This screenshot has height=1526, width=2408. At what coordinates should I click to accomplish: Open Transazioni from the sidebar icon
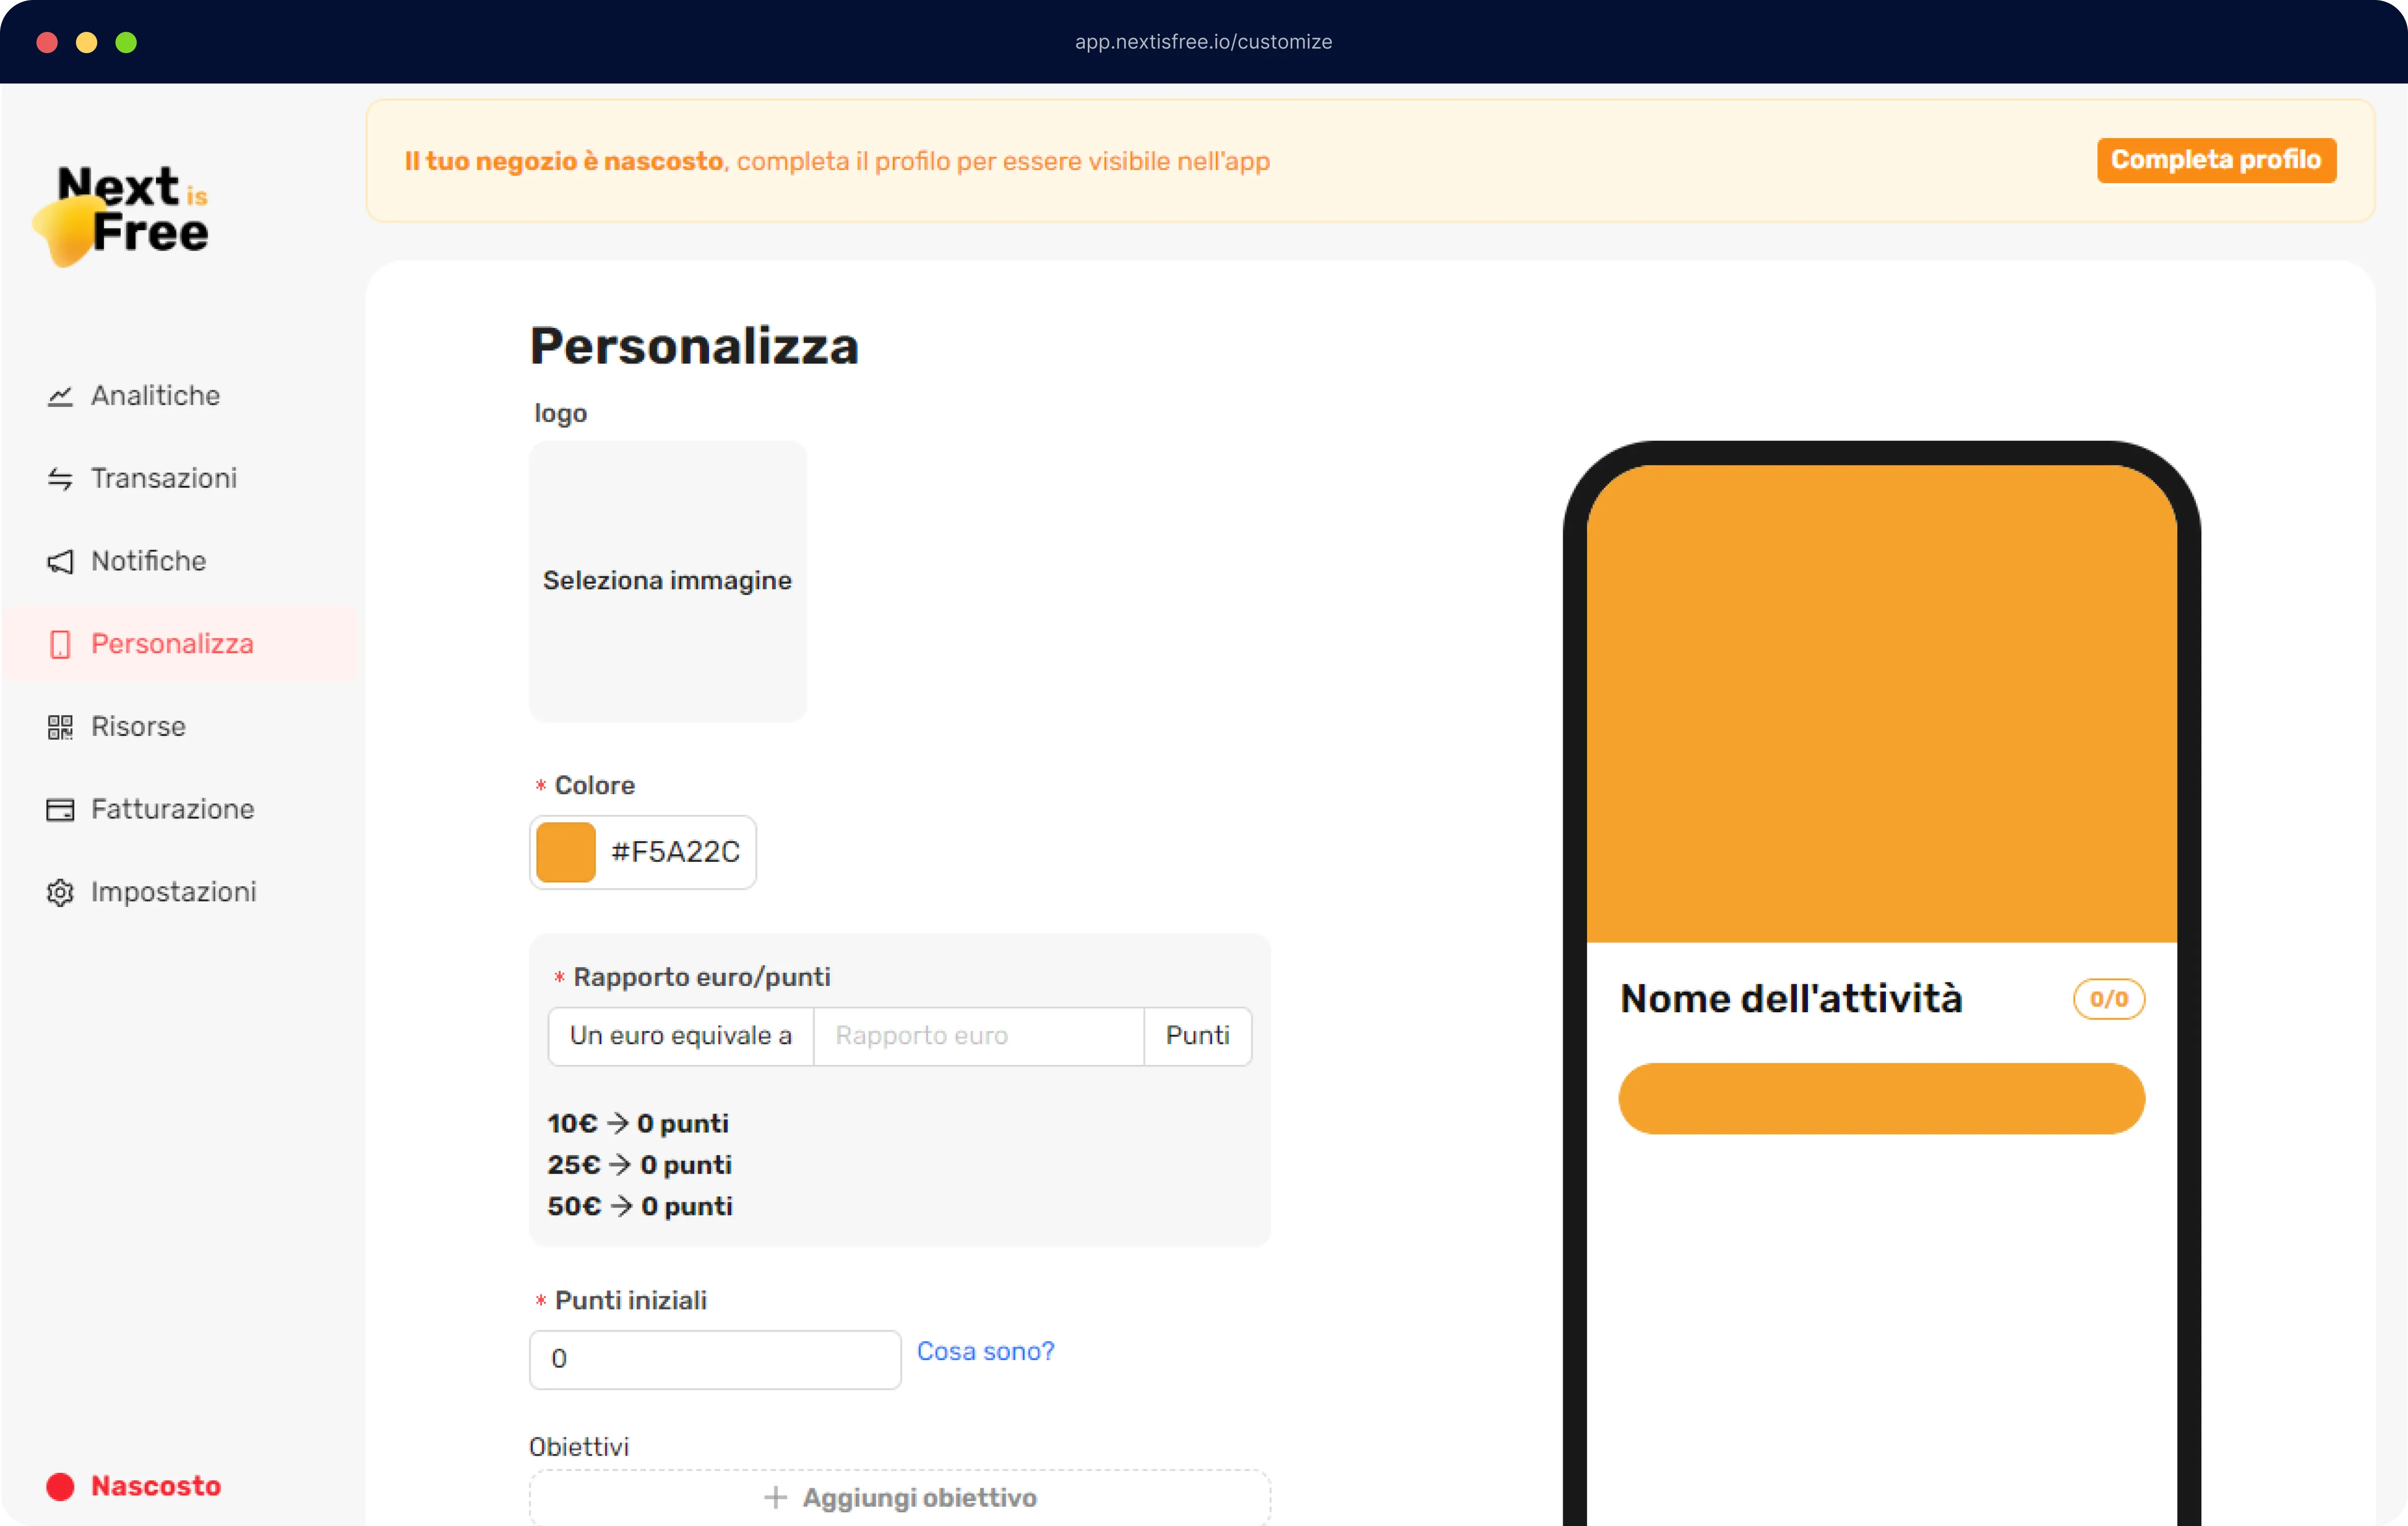coord(60,479)
